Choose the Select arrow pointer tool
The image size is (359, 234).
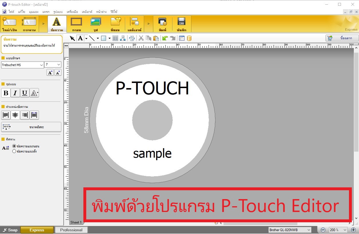[72, 38]
